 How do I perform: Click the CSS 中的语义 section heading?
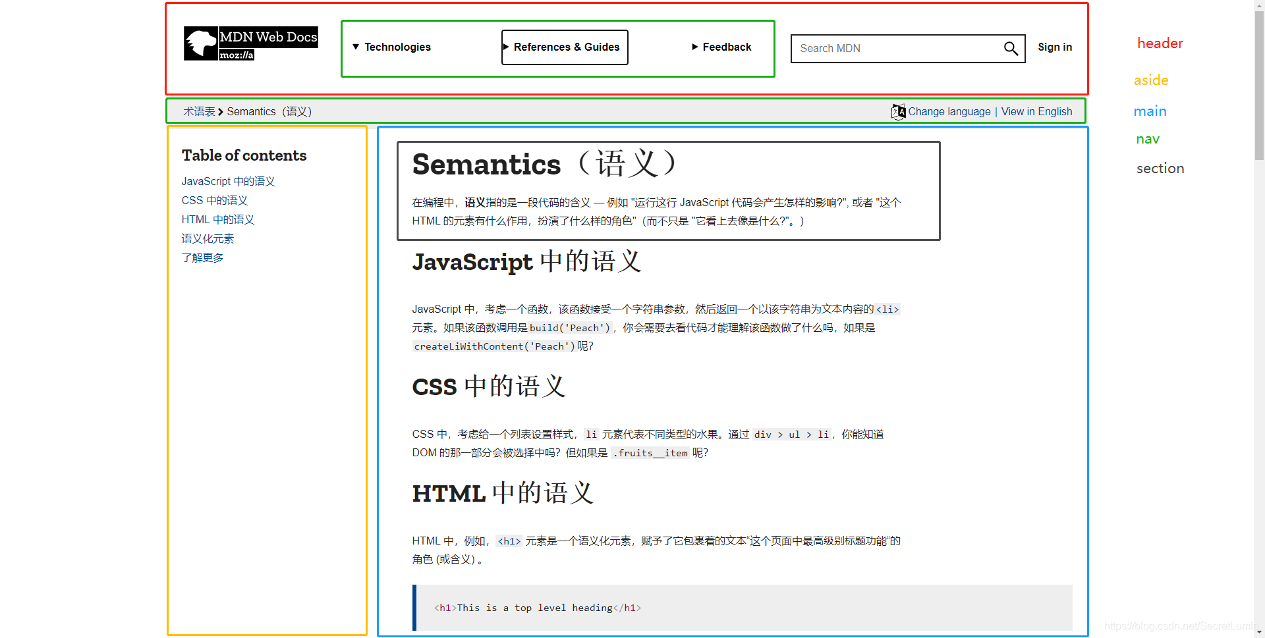[x=489, y=386]
